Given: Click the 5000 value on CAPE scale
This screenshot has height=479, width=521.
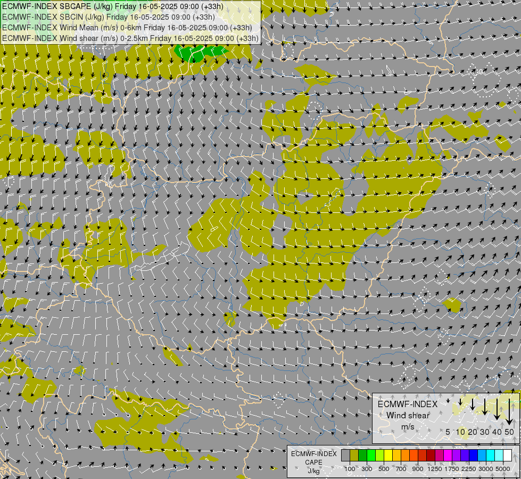Looking at the screenshot, I should pos(503,469).
